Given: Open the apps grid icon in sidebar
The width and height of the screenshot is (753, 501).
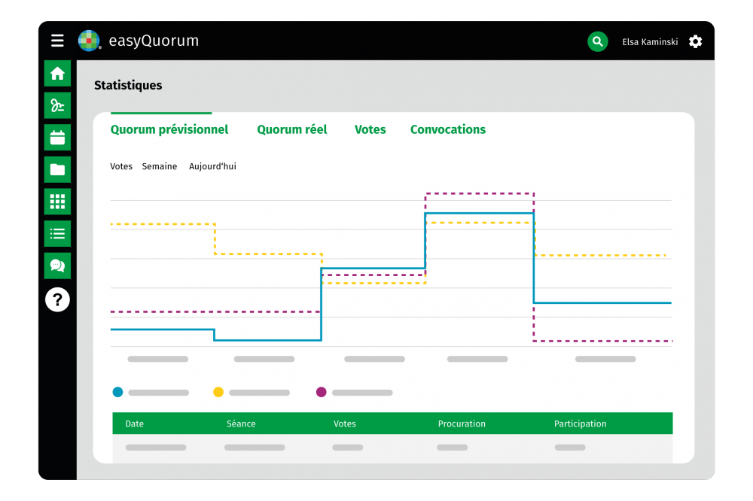Looking at the screenshot, I should click(57, 201).
